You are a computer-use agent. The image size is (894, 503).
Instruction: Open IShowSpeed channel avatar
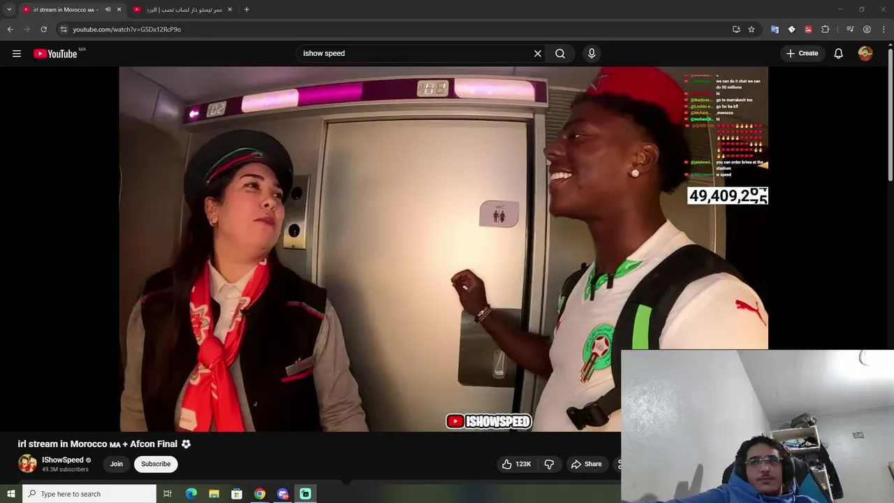coord(27,464)
